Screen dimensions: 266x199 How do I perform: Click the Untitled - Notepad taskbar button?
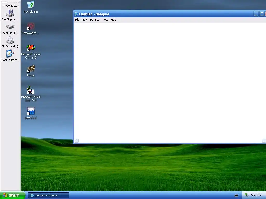point(48,195)
